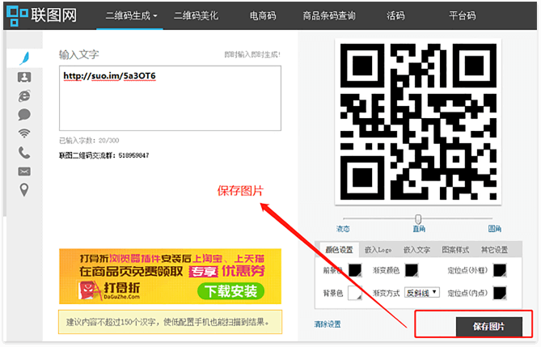Switch to the 其它设置 tab

click(x=494, y=250)
